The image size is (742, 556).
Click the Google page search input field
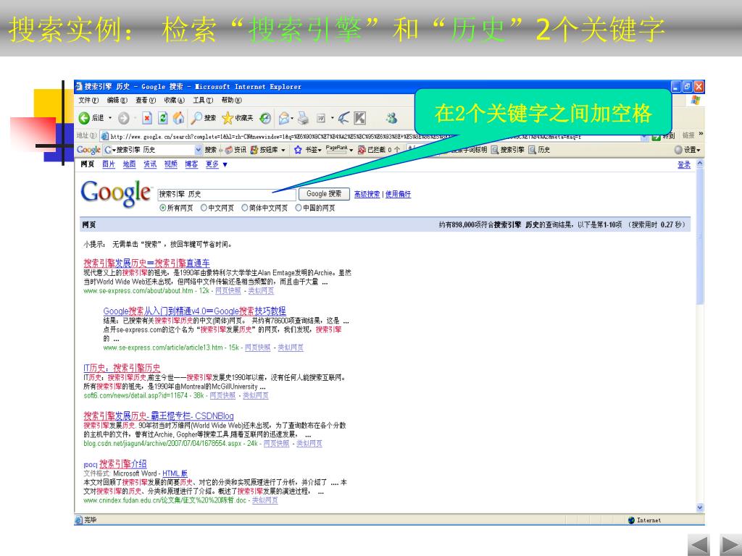[x=227, y=194]
